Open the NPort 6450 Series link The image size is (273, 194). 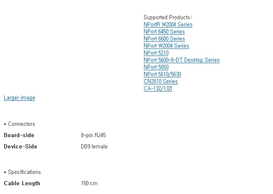click(x=164, y=32)
